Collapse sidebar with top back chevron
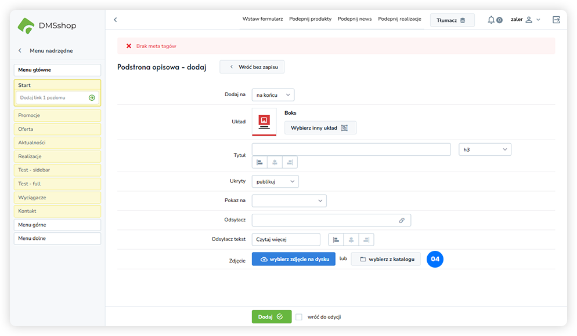Image resolution: width=577 pixels, height=336 pixels. 115,20
